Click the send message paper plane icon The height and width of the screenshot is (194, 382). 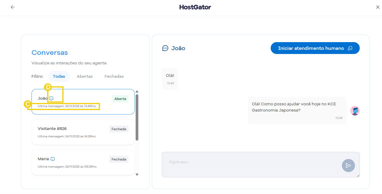click(x=348, y=165)
